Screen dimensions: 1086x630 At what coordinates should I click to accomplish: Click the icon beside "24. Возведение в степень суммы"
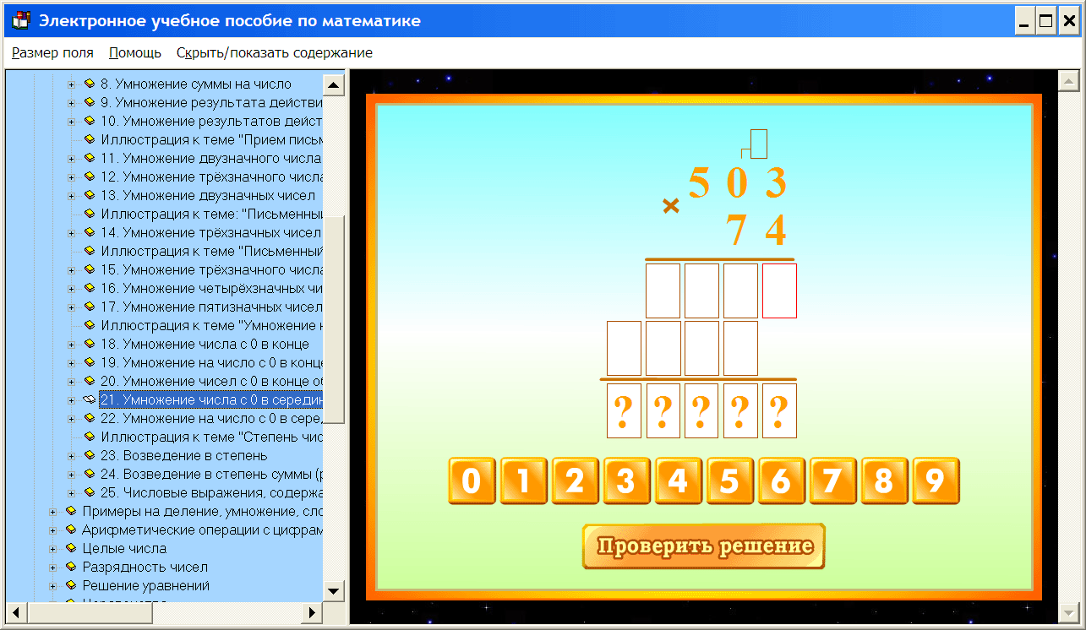tap(90, 474)
